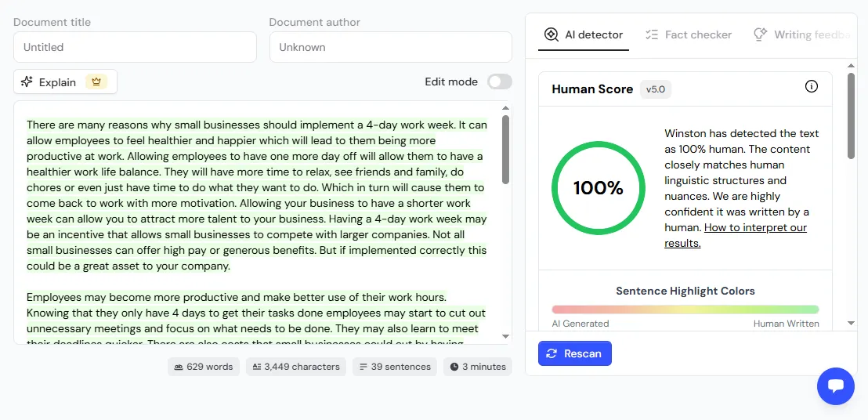
Task: Click the sparkle icon on Explain button
Action: point(27,82)
